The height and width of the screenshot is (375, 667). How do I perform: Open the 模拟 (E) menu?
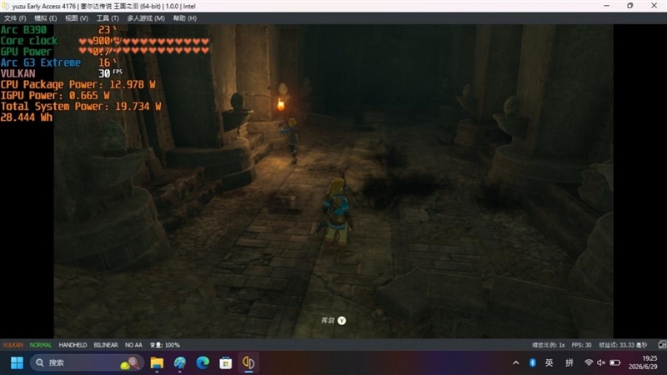[x=46, y=18]
